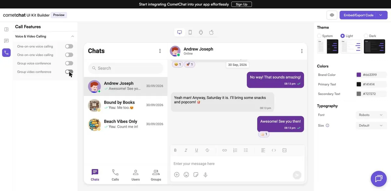Open the Size dropdown showing Default
This screenshot has height=191, width=391.
point(371,125)
